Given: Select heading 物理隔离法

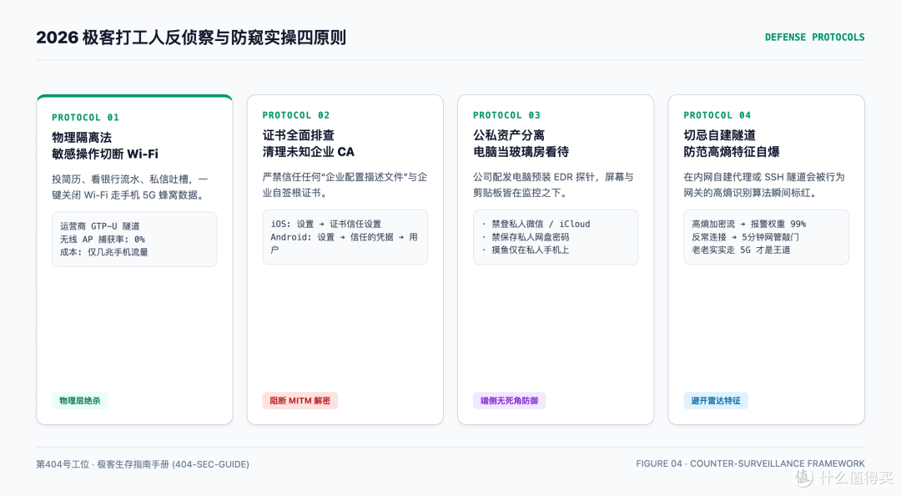Looking at the screenshot, I should 82,138.
